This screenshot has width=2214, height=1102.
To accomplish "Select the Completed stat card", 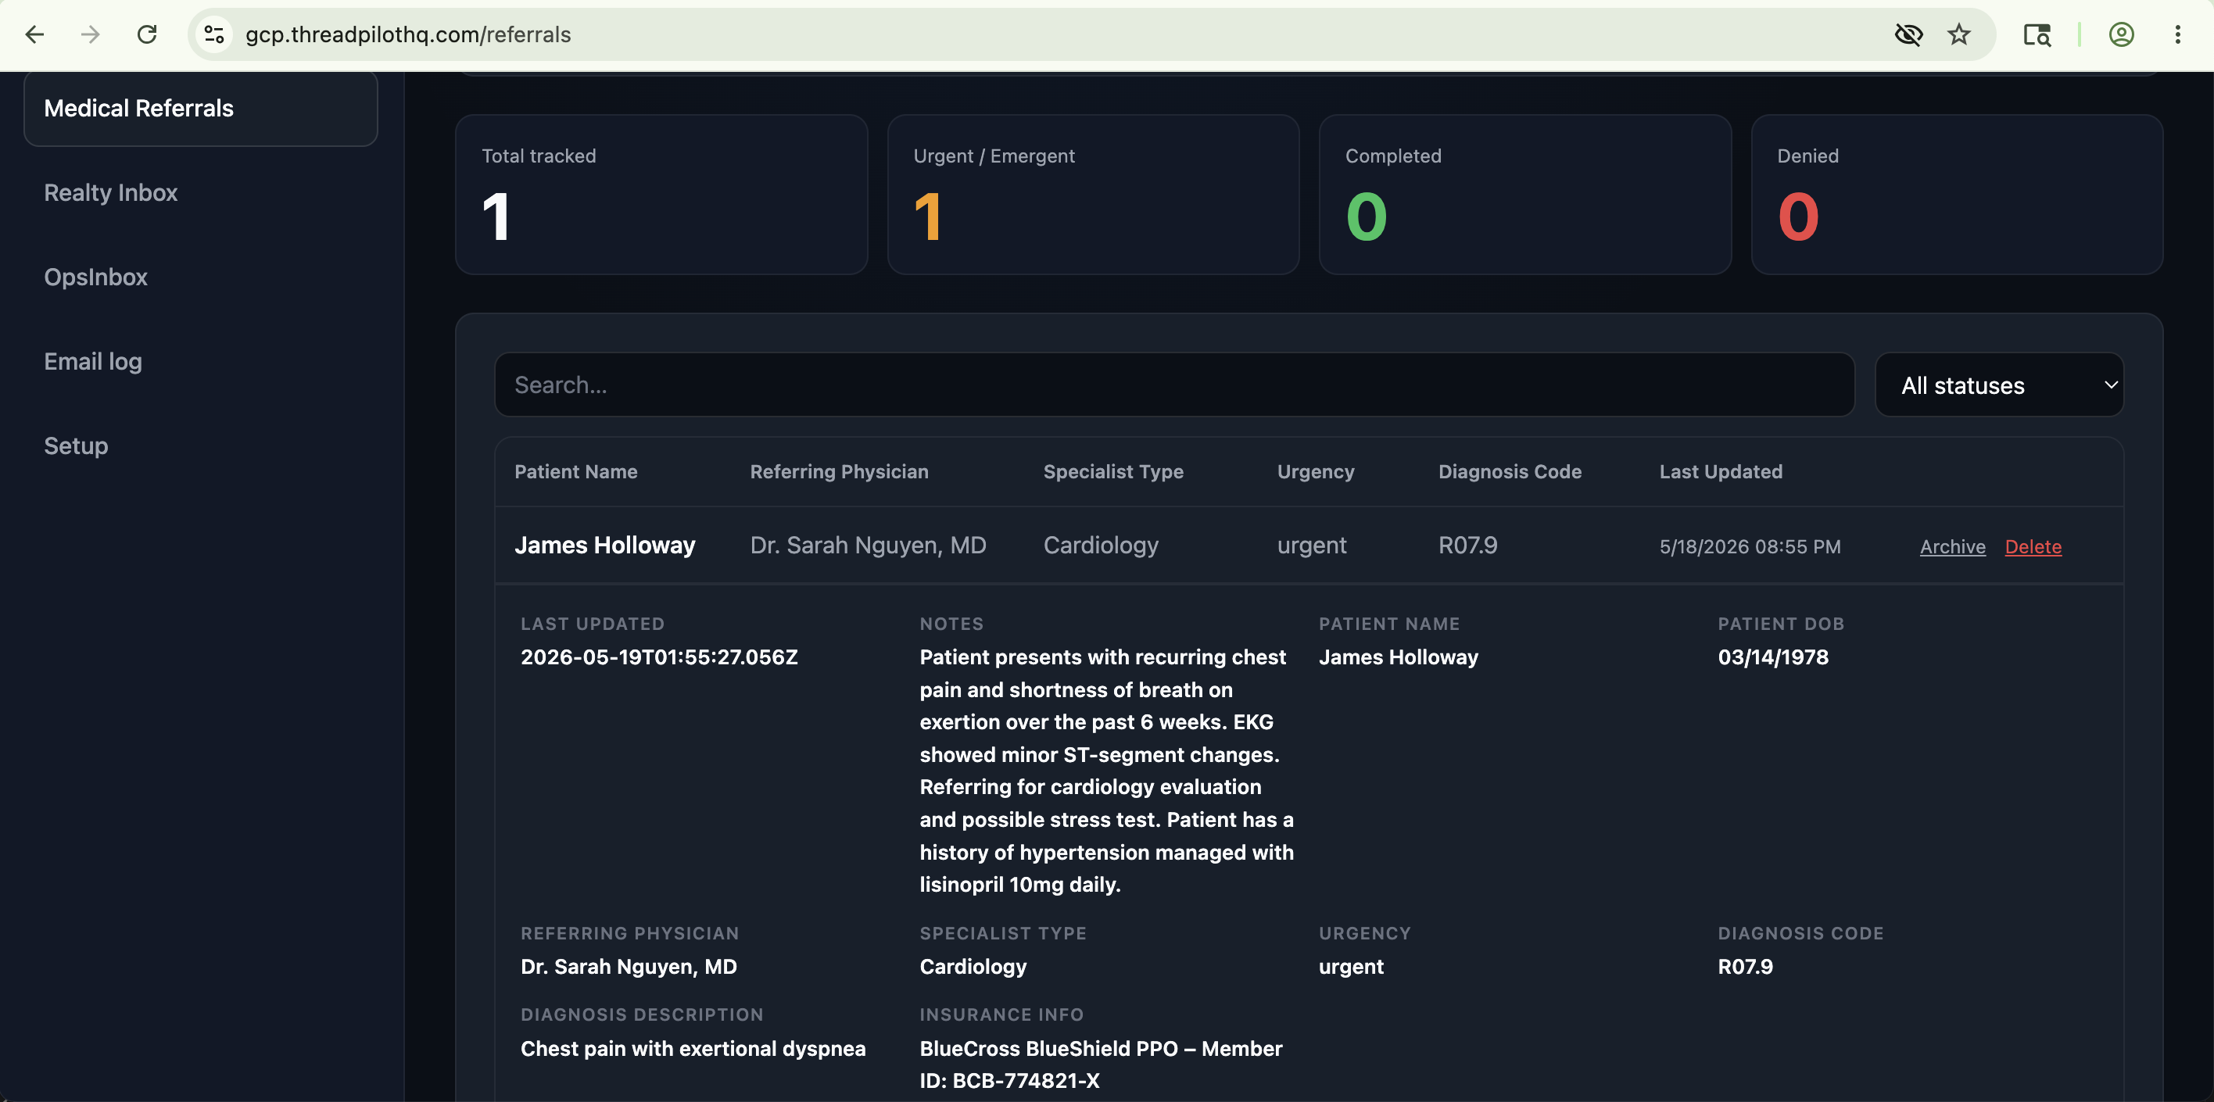I will click(1524, 195).
